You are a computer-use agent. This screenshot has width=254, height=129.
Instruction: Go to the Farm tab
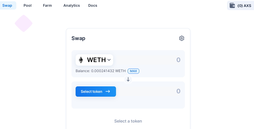[x=47, y=5]
